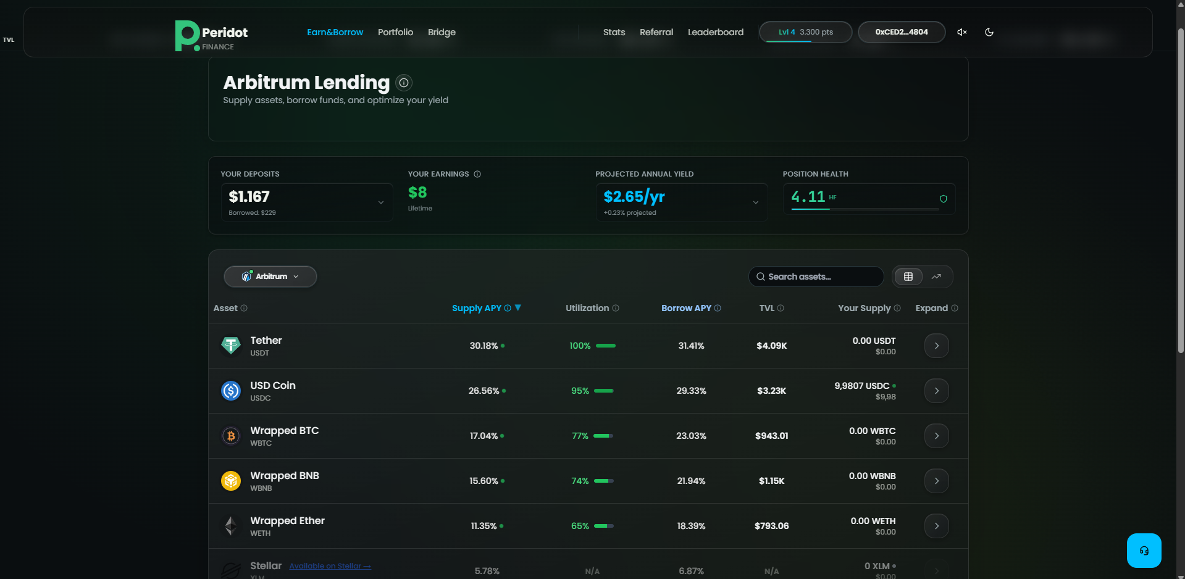Open the Portfolio tab
The image size is (1185, 579).
pos(395,32)
